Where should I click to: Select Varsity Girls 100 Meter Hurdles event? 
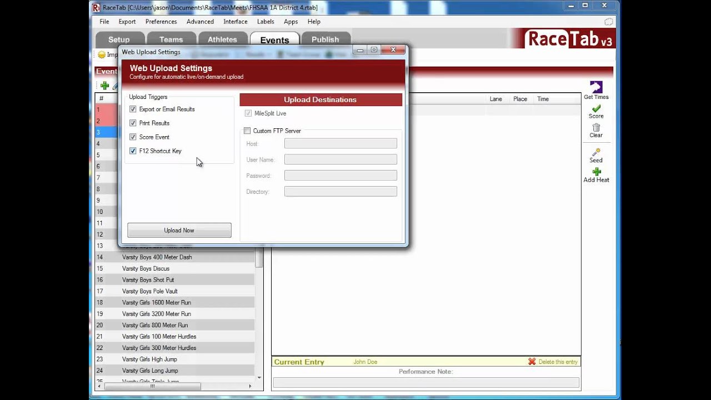coord(175,337)
